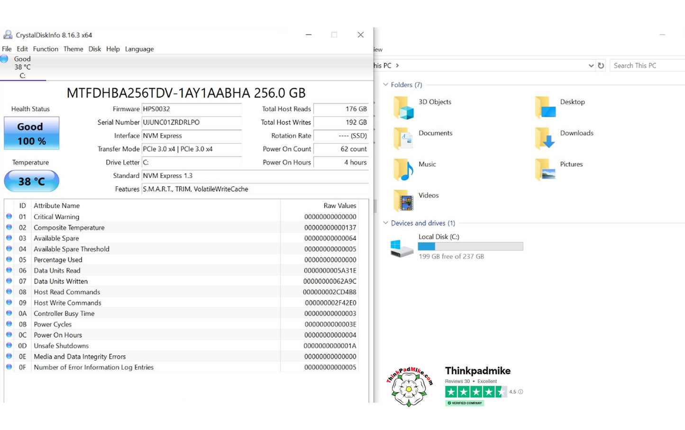This screenshot has width=685, height=430.
Task: Click the Standard NVM Express 1.3 field
Action: click(255, 176)
